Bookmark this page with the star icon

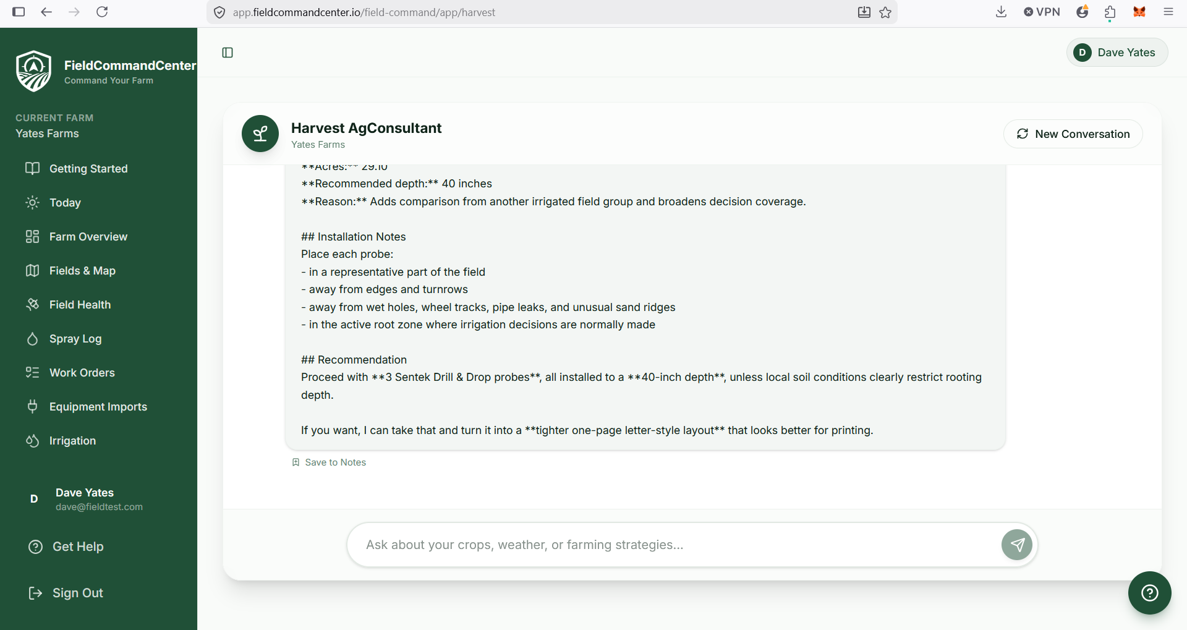click(x=885, y=12)
